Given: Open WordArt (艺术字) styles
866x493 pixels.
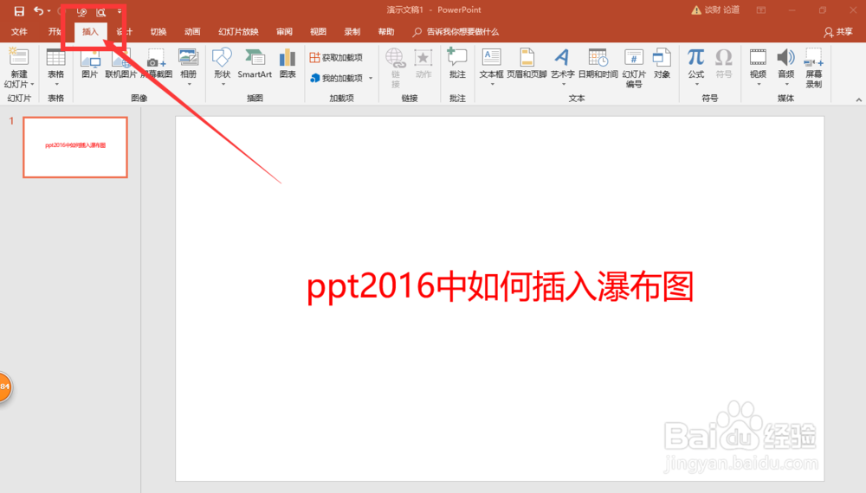Looking at the screenshot, I should tap(562, 68).
